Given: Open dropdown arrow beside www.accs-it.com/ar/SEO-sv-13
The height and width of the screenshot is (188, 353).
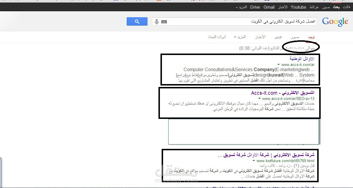Looking at the screenshot, I should 259,98.
